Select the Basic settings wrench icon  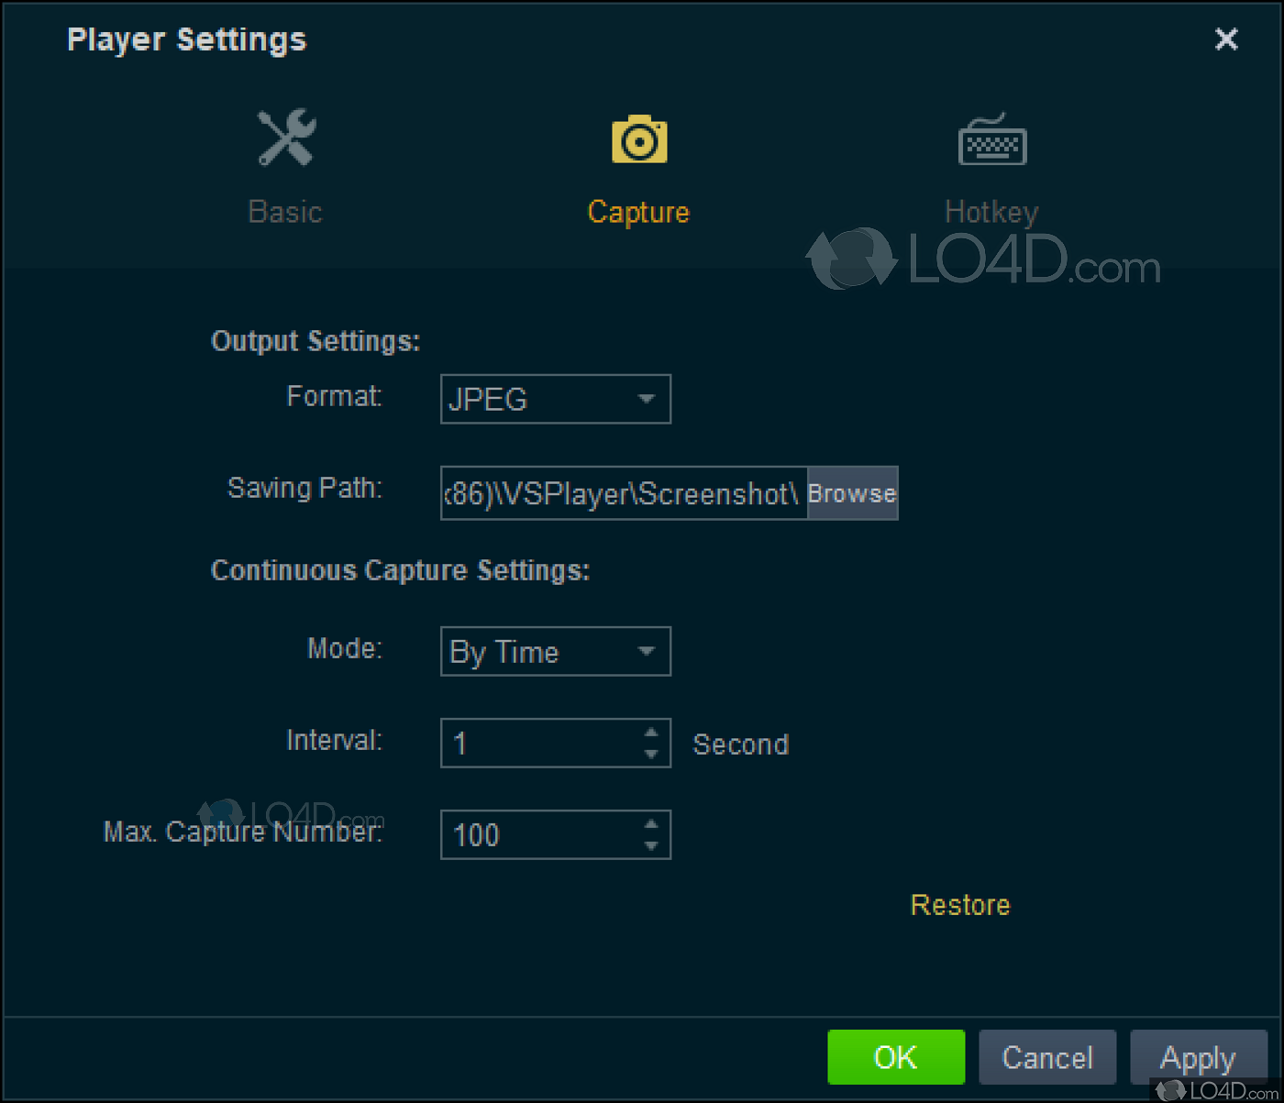click(x=284, y=139)
